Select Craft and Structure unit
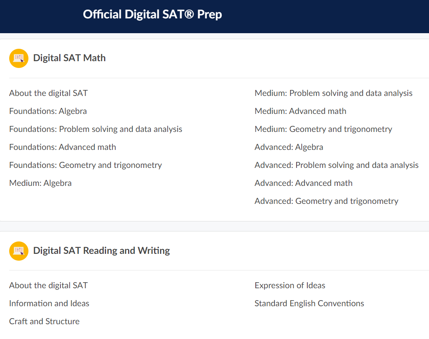Image resolution: width=429 pixels, height=339 pixels. [x=44, y=321]
